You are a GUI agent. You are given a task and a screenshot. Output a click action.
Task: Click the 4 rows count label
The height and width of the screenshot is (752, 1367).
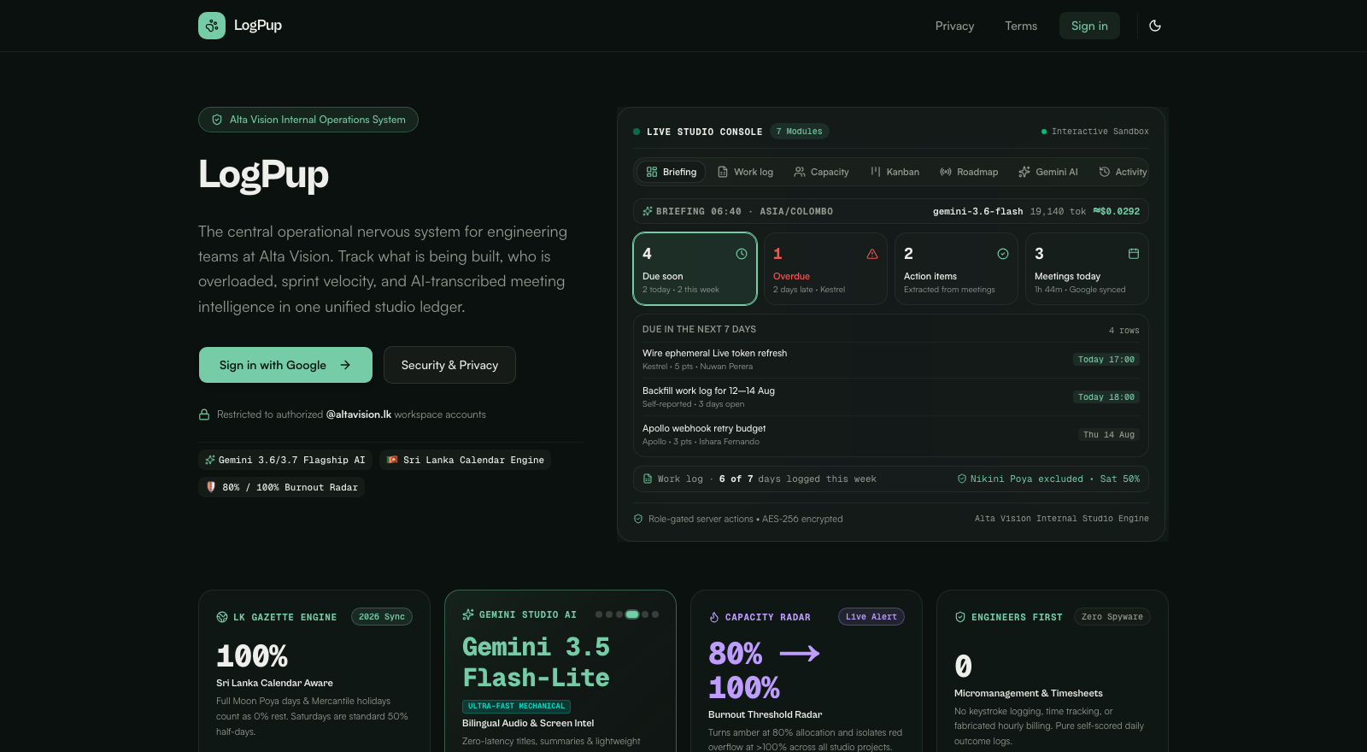coord(1124,331)
